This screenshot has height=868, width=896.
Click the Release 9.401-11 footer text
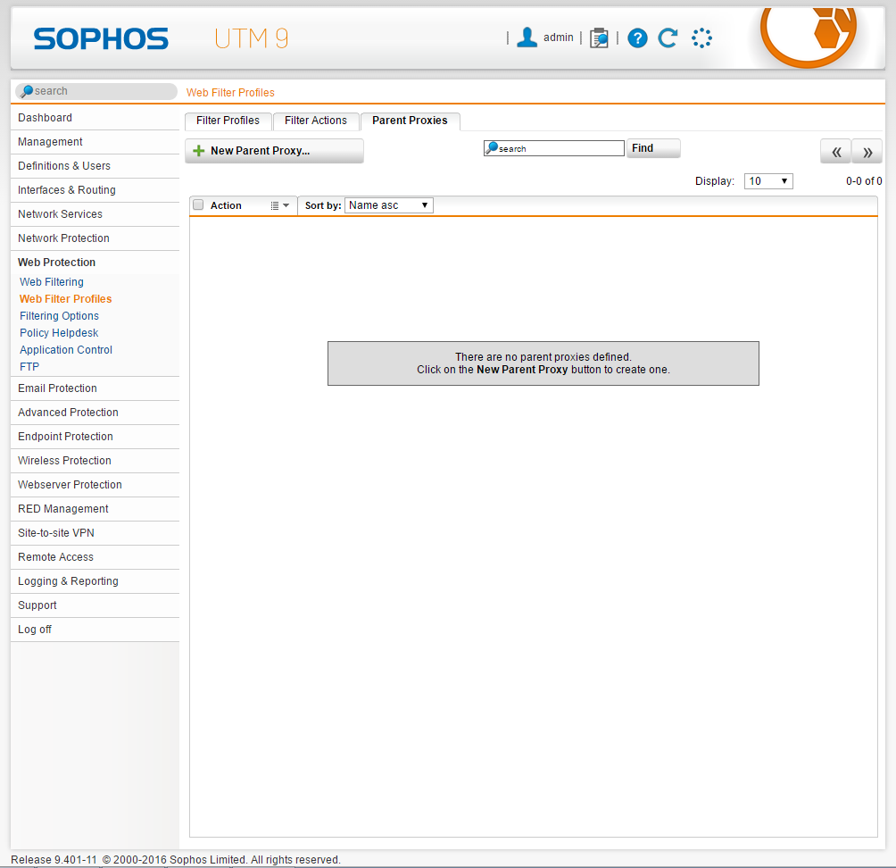[54, 860]
